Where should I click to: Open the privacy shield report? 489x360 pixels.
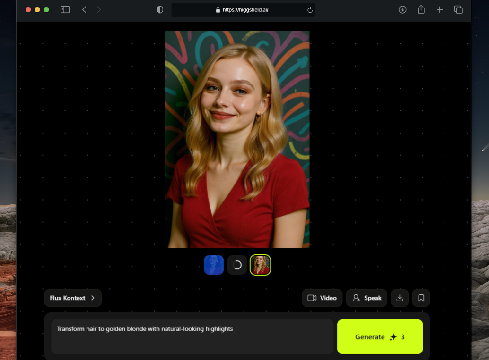click(160, 9)
